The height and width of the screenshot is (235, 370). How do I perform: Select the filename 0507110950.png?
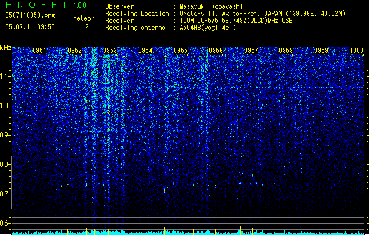click(x=30, y=15)
